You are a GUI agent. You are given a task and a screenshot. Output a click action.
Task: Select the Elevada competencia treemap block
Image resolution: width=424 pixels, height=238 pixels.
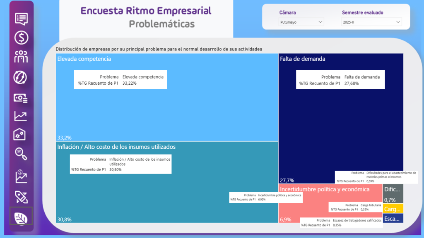[166, 112]
